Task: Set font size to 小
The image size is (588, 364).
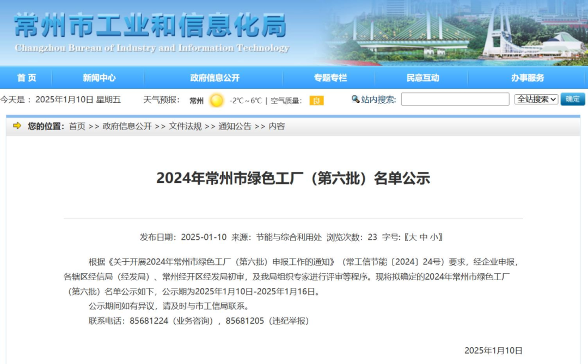Action: [434, 237]
